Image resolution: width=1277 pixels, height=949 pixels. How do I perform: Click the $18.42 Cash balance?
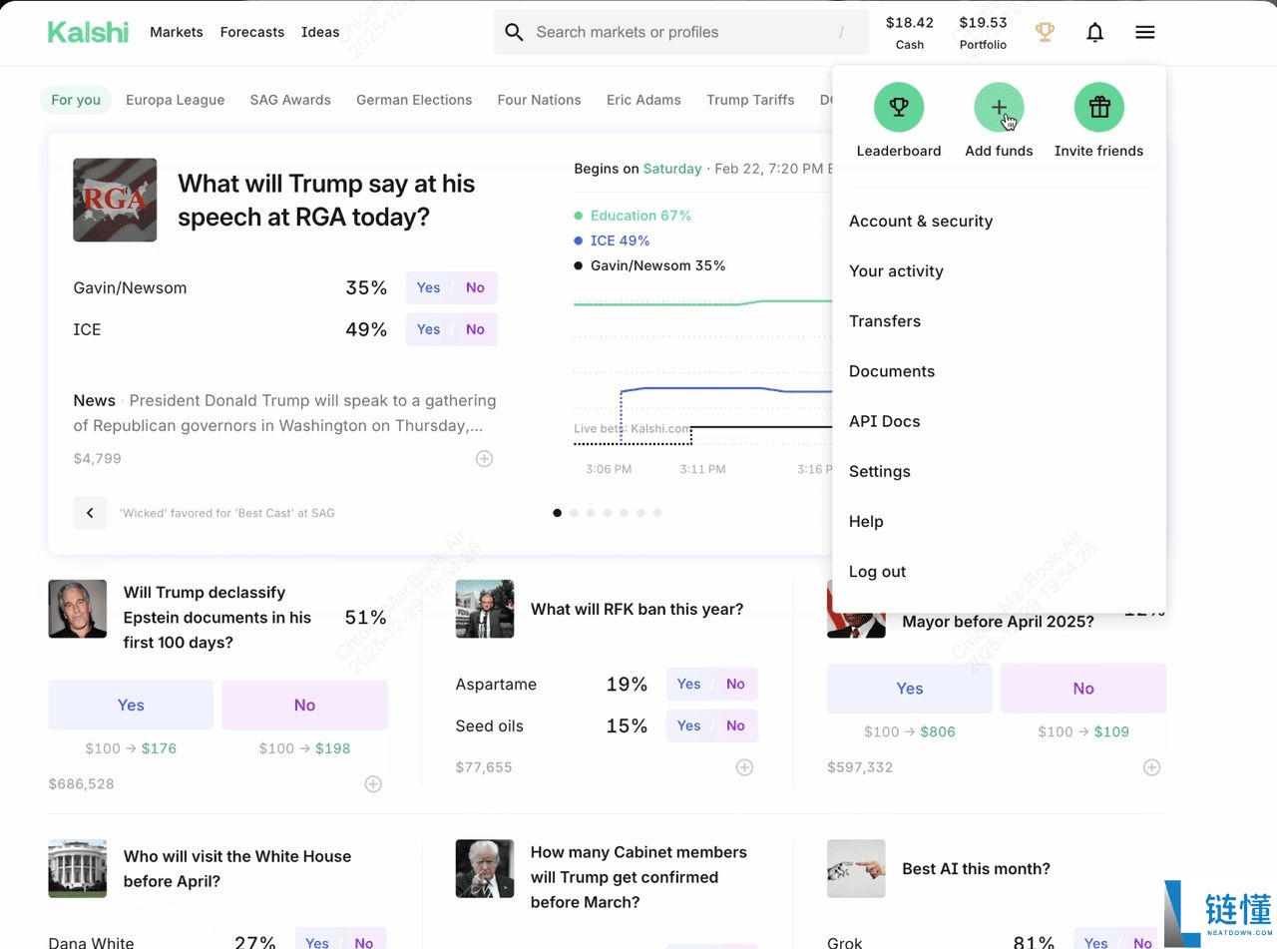910,32
